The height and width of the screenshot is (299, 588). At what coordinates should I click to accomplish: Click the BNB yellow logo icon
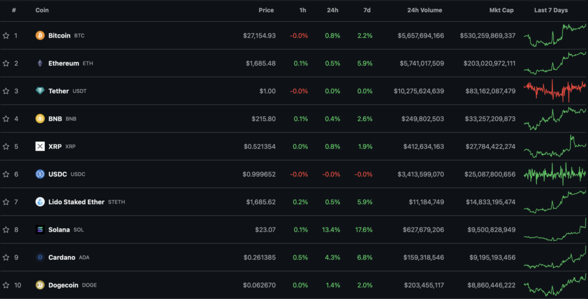click(40, 119)
